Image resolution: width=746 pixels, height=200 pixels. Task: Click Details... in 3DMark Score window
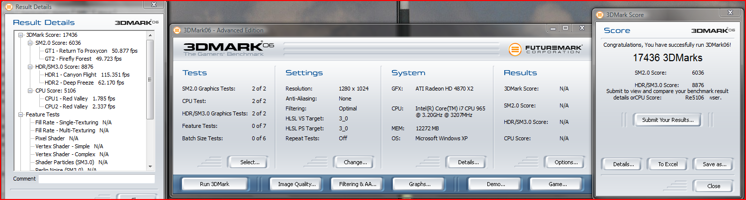[623, 164]
